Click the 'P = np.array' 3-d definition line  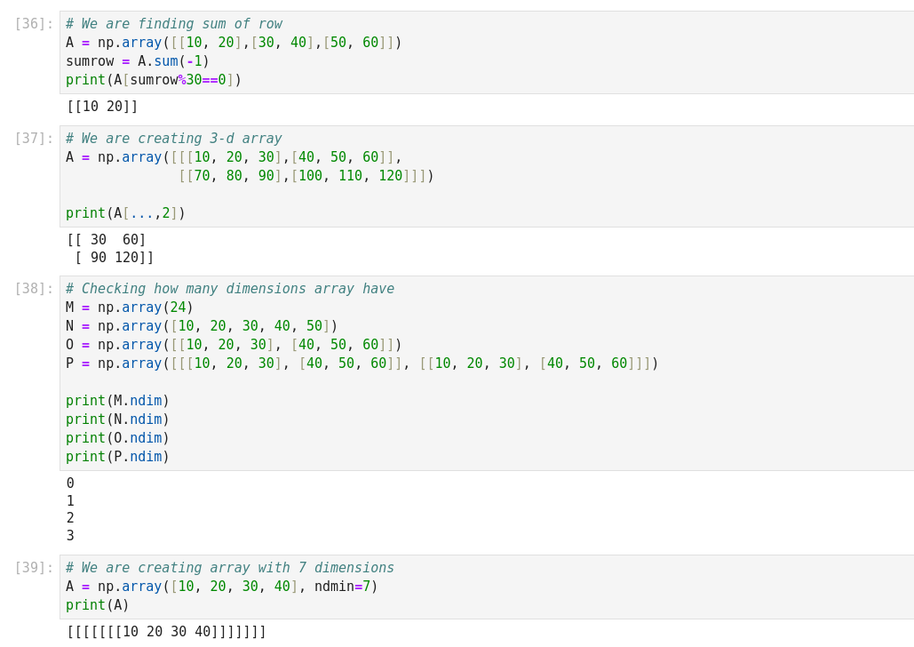coord(362,363)
